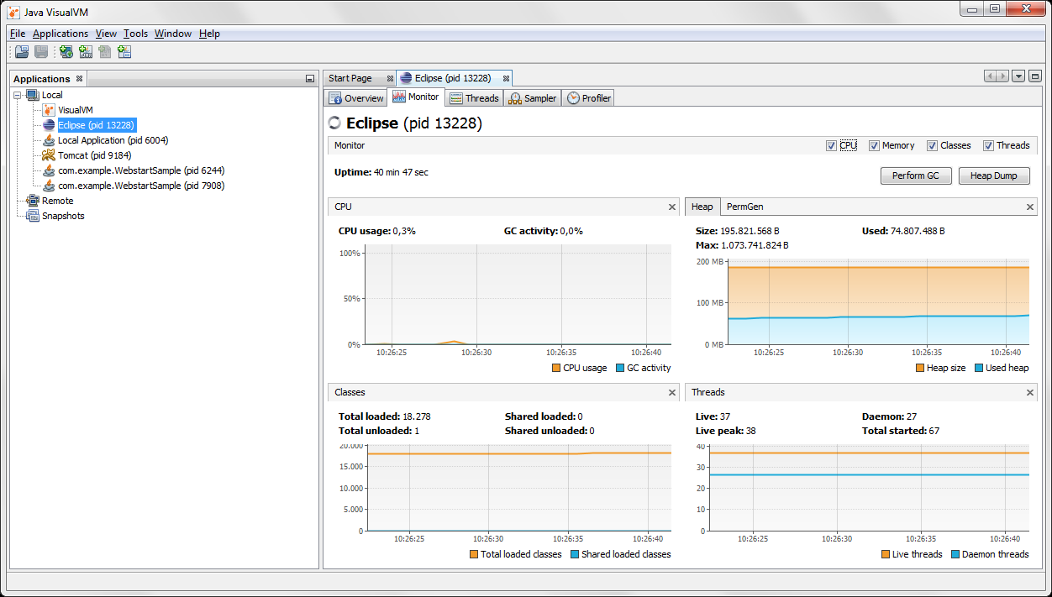Close the Heap graph panel
1052x597 pixels.
coord(1031,207)
